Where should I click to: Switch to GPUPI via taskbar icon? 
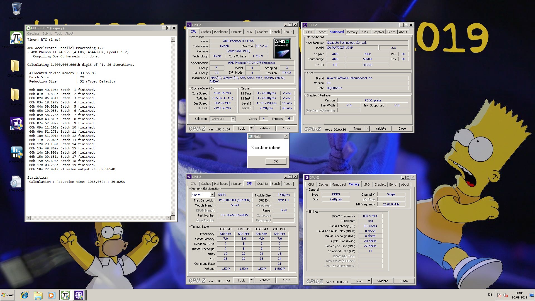[x=65, y=295]
